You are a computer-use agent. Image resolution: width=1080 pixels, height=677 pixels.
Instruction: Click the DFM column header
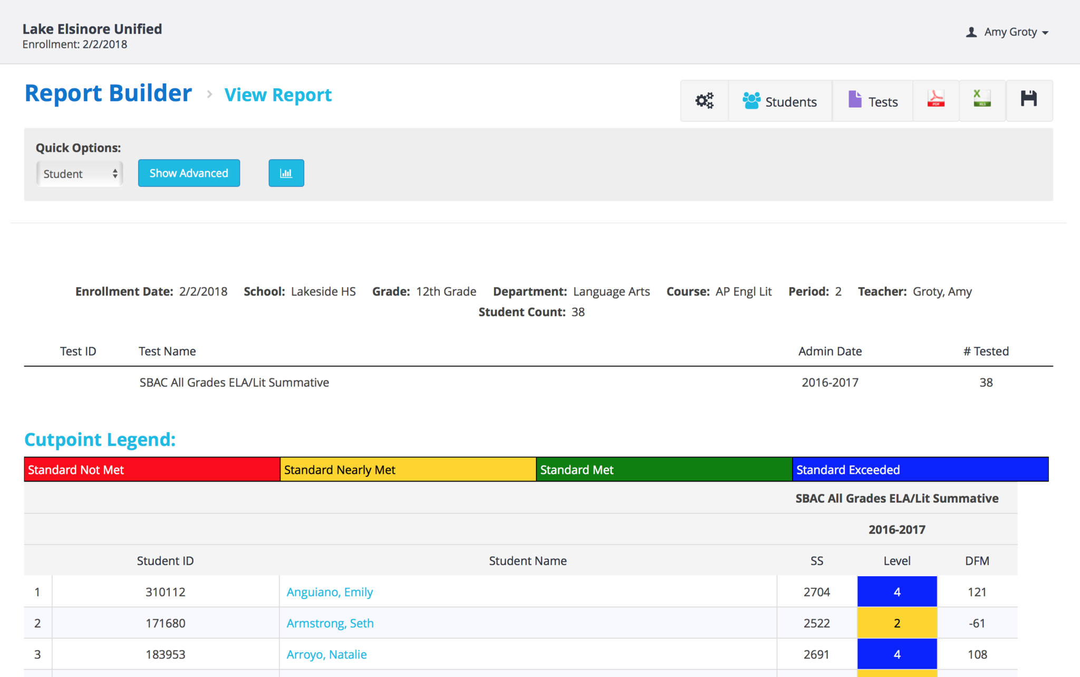point(977,561)
